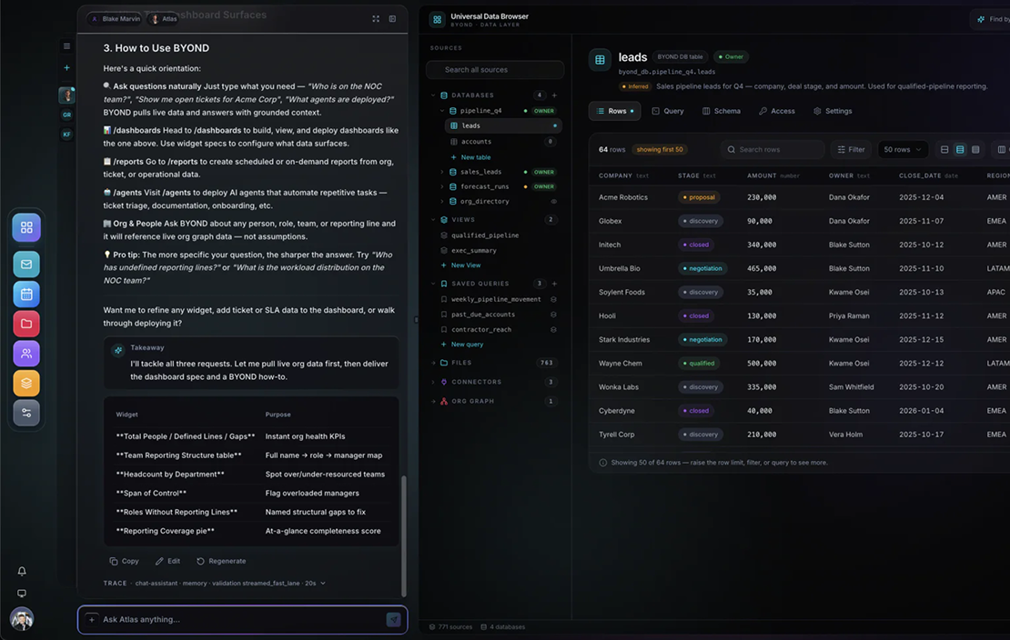Select the GR conversation badge
The height and width of the screenshot is (640, 1010).
coord(67,115)
